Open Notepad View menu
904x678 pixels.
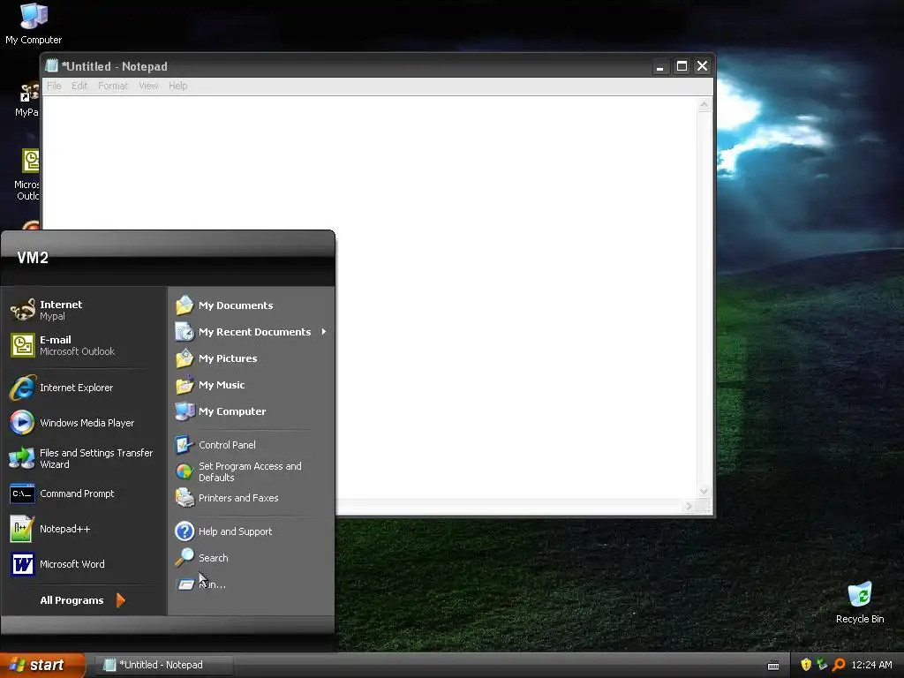[148, 86]
